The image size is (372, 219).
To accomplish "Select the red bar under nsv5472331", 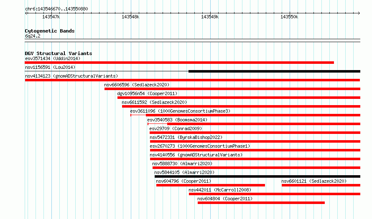I will tap(255, 141).
